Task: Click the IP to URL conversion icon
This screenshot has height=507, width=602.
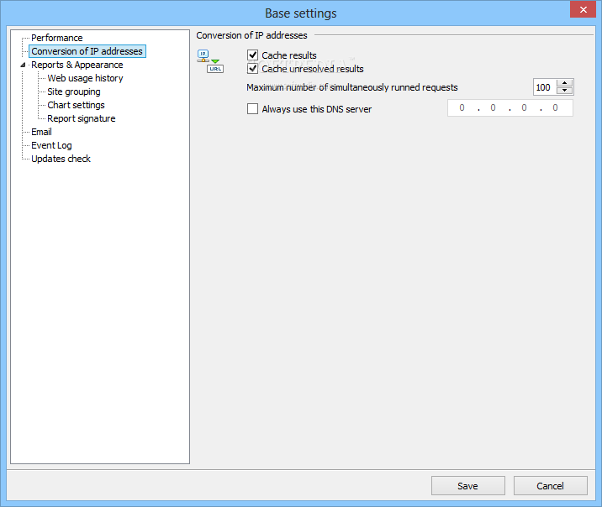Action: 210,61
